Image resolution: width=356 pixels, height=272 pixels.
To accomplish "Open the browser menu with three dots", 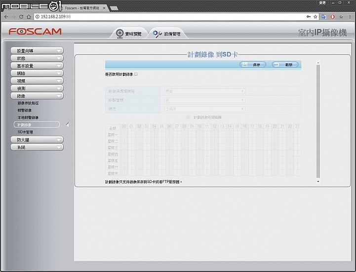I will 350,17.
